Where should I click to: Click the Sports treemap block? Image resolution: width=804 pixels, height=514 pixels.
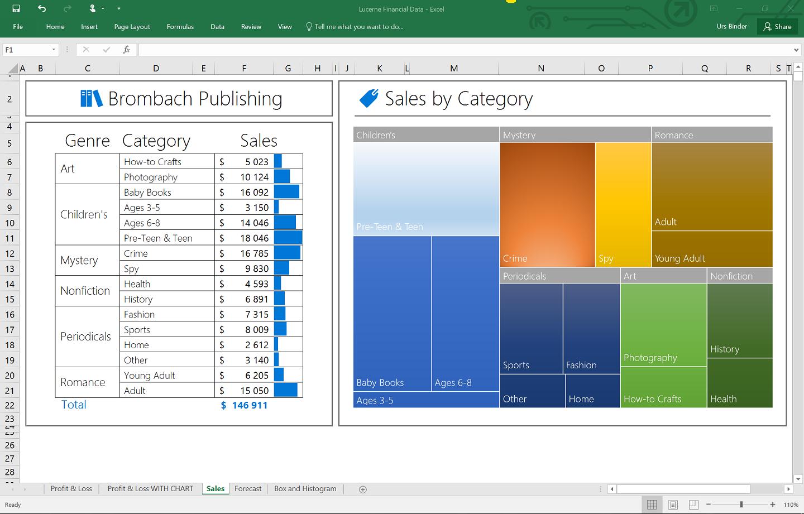(531, 328)
